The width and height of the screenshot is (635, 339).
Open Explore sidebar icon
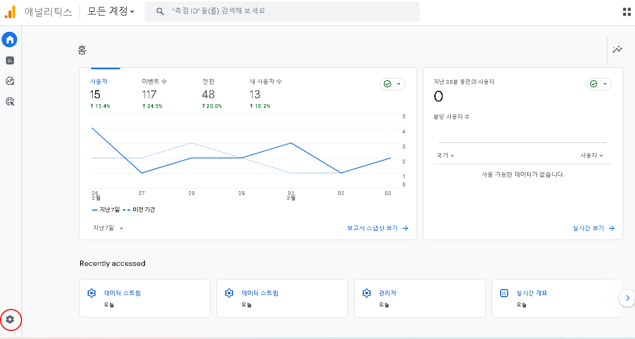[10, 81]
